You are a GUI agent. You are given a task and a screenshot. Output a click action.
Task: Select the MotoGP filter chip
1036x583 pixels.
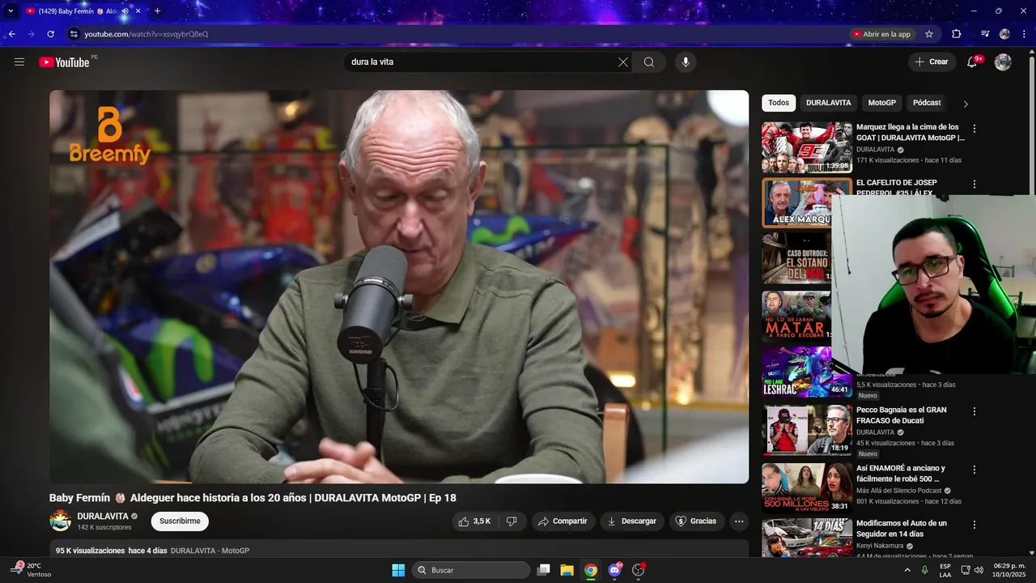(x=881, y=103)
